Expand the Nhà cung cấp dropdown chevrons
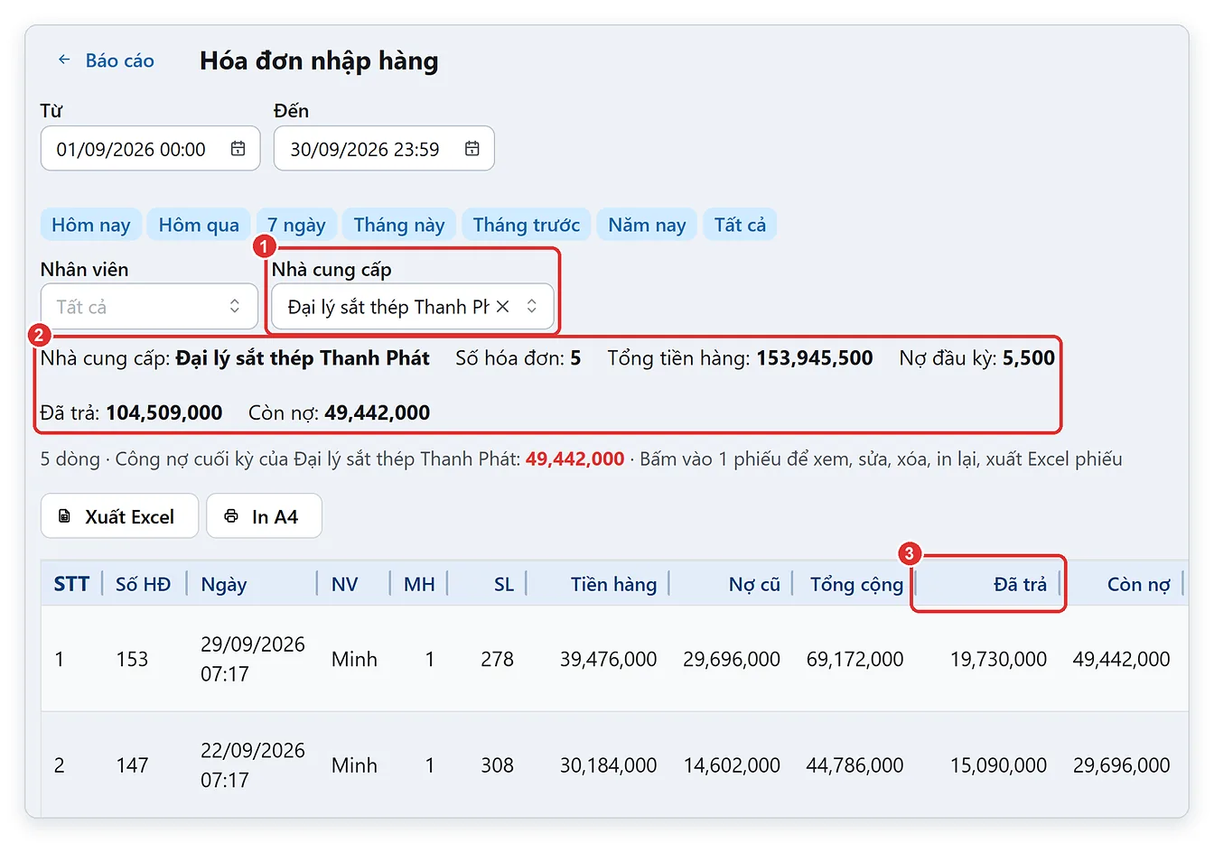The height and width of the screenshot is (843, 1214). 532,307
